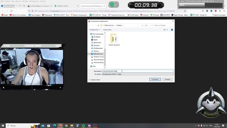Open the Тип файла WebP dropdown
The image size is (227, 128).
coord(138,74)
